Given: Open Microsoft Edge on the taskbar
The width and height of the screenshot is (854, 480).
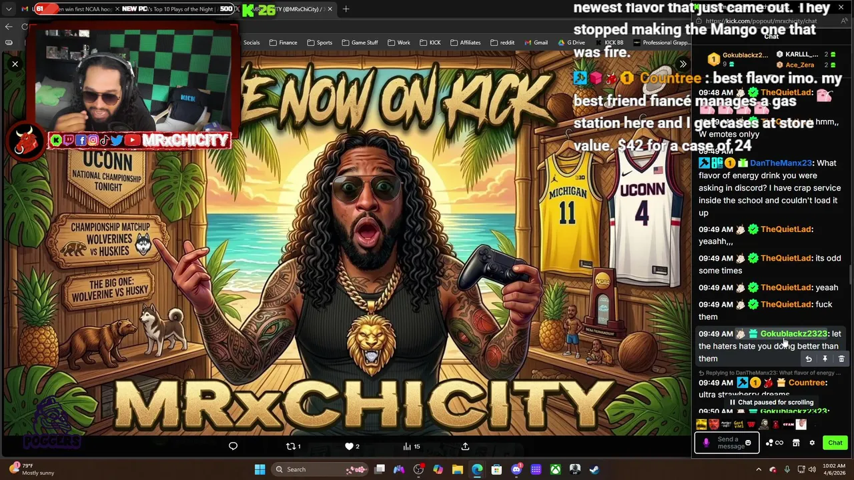Looking at the screenshot, I should point(477,469).
